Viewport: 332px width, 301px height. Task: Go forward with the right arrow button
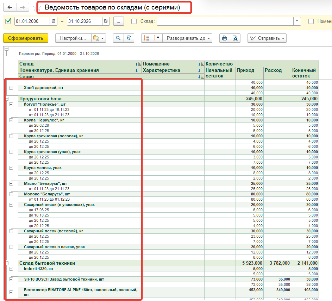(x=23, y=7)
